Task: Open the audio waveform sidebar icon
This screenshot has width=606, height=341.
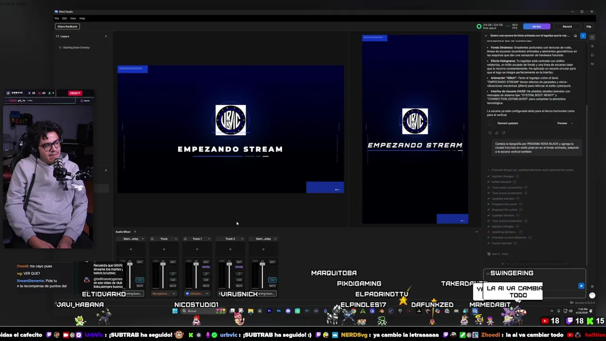Action: pos(592,63)
